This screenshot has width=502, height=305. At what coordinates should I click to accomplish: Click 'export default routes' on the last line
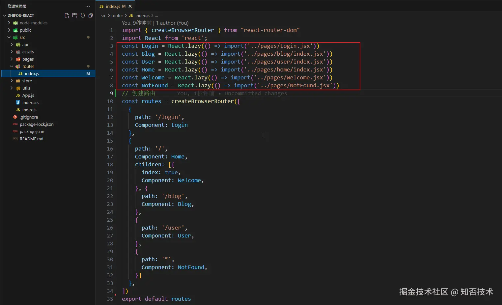[156, 299]
